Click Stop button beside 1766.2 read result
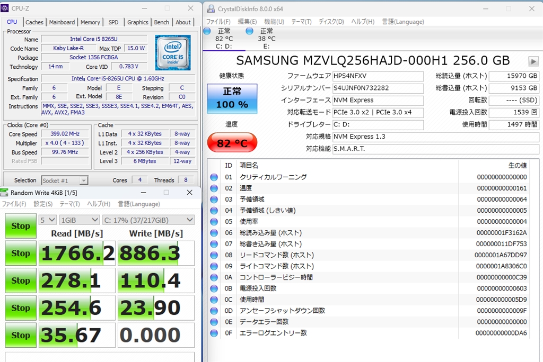The width and height of the screenshot is (543, 362). 21,253
